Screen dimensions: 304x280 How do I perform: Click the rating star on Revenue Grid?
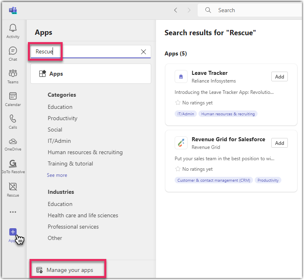[x=177, y=169]
